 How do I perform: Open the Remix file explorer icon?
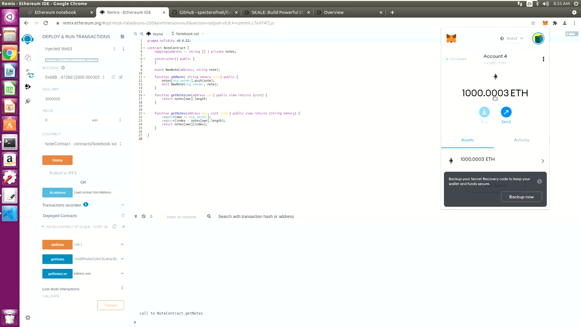[x=28, y=58]
